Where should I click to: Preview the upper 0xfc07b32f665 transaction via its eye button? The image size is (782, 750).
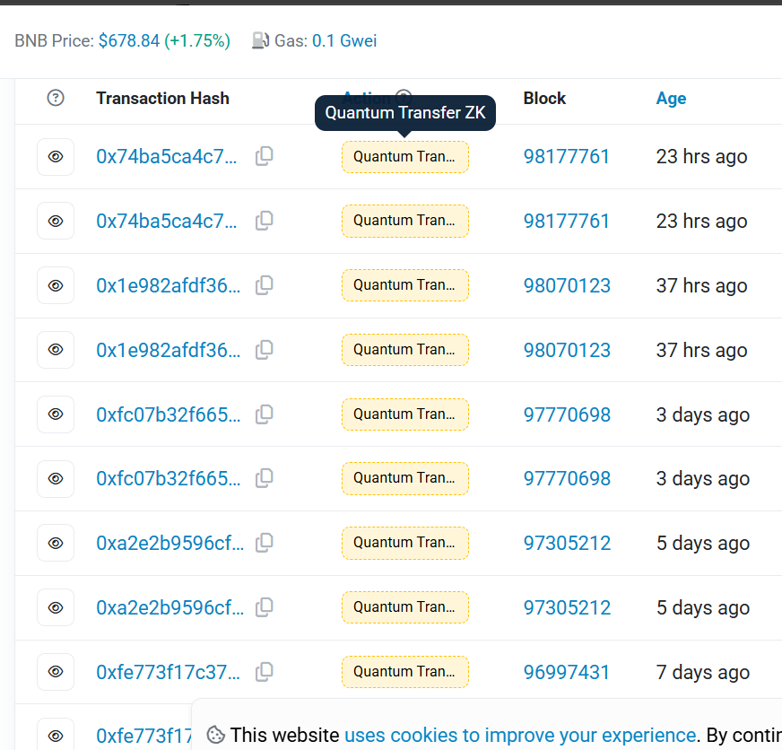coord(56,414)
